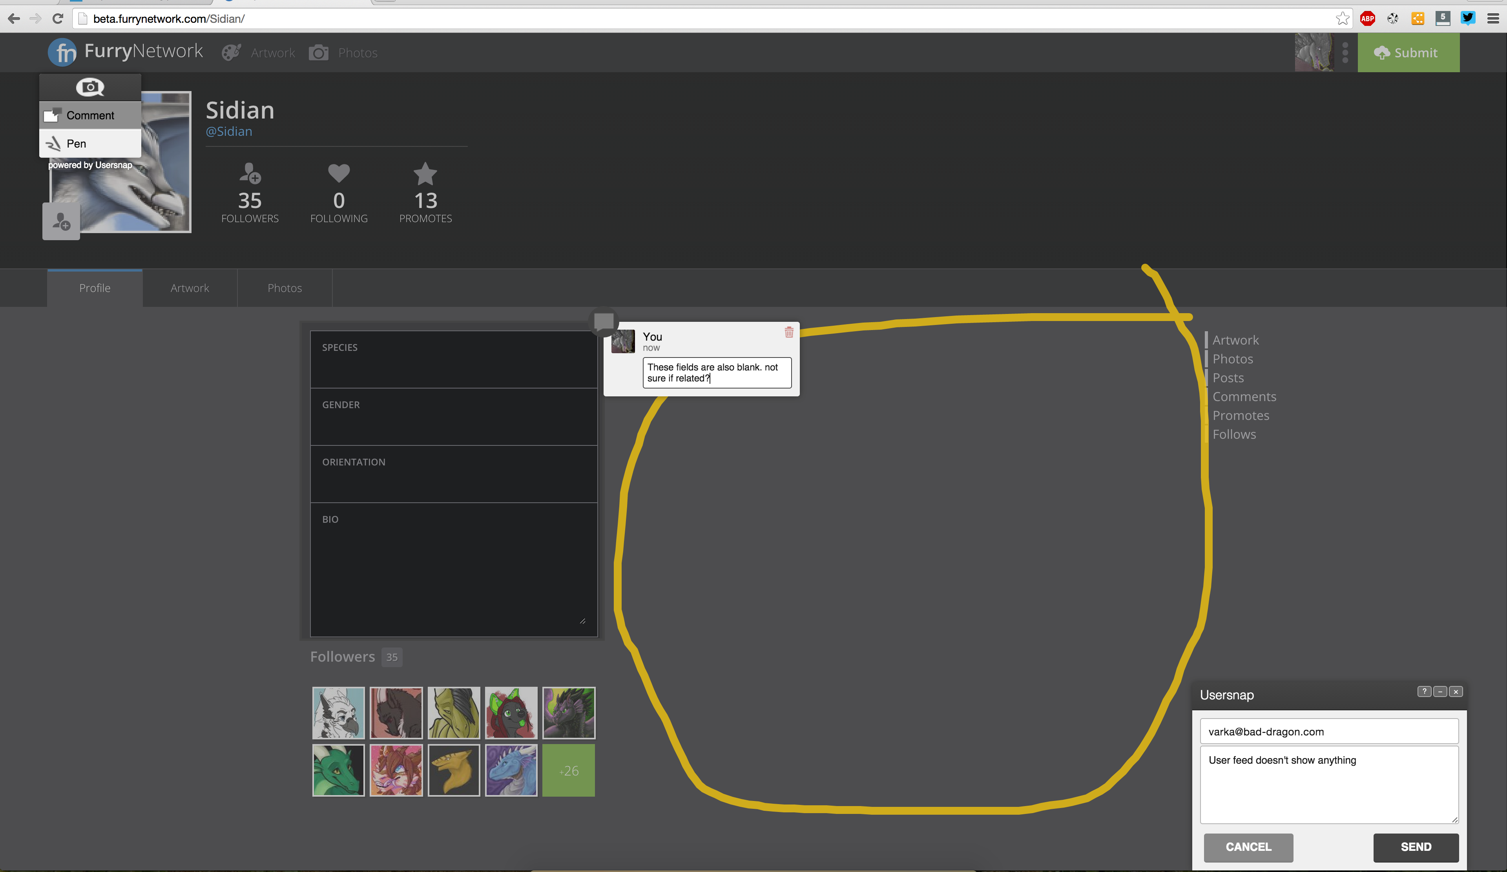The image size is (1507, 872).
Task: Delete the comment using trash icon
Action: pos(789,332)
